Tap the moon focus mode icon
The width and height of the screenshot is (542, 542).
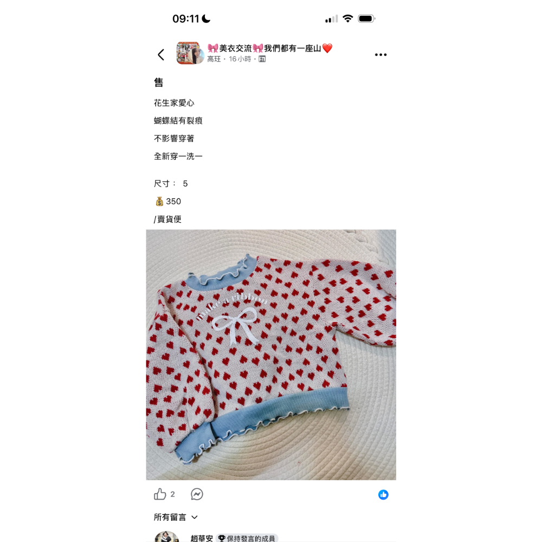tap(206, 18)
